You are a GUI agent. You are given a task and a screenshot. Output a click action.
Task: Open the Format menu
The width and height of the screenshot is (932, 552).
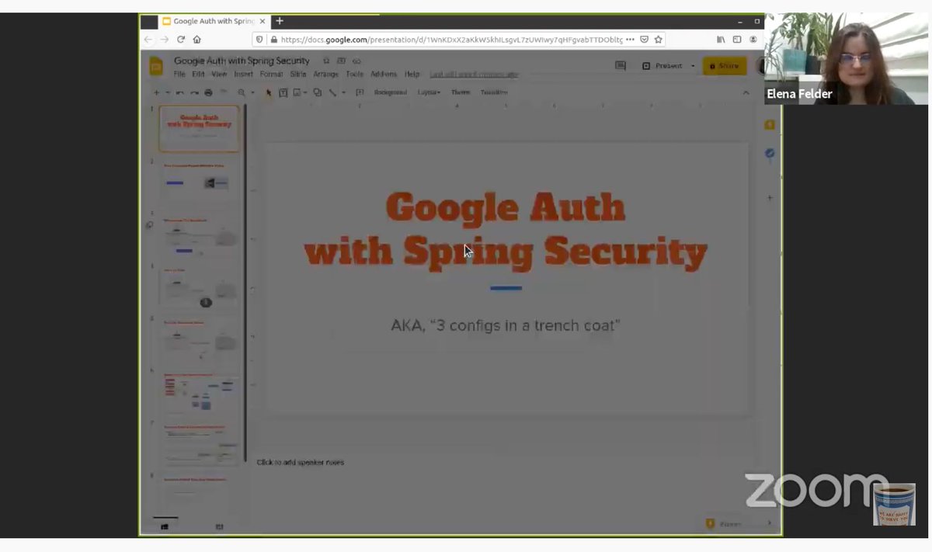[271, 75]
